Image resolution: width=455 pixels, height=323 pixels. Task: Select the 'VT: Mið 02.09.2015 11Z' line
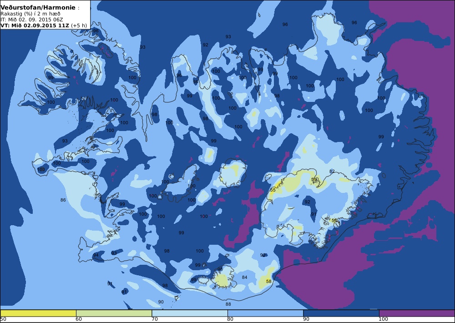pos(35,25)
